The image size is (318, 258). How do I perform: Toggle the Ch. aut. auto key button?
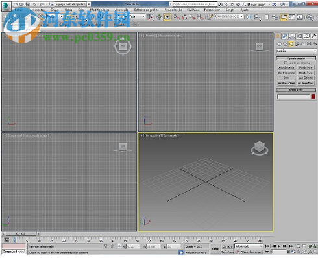tap(227, 246)
